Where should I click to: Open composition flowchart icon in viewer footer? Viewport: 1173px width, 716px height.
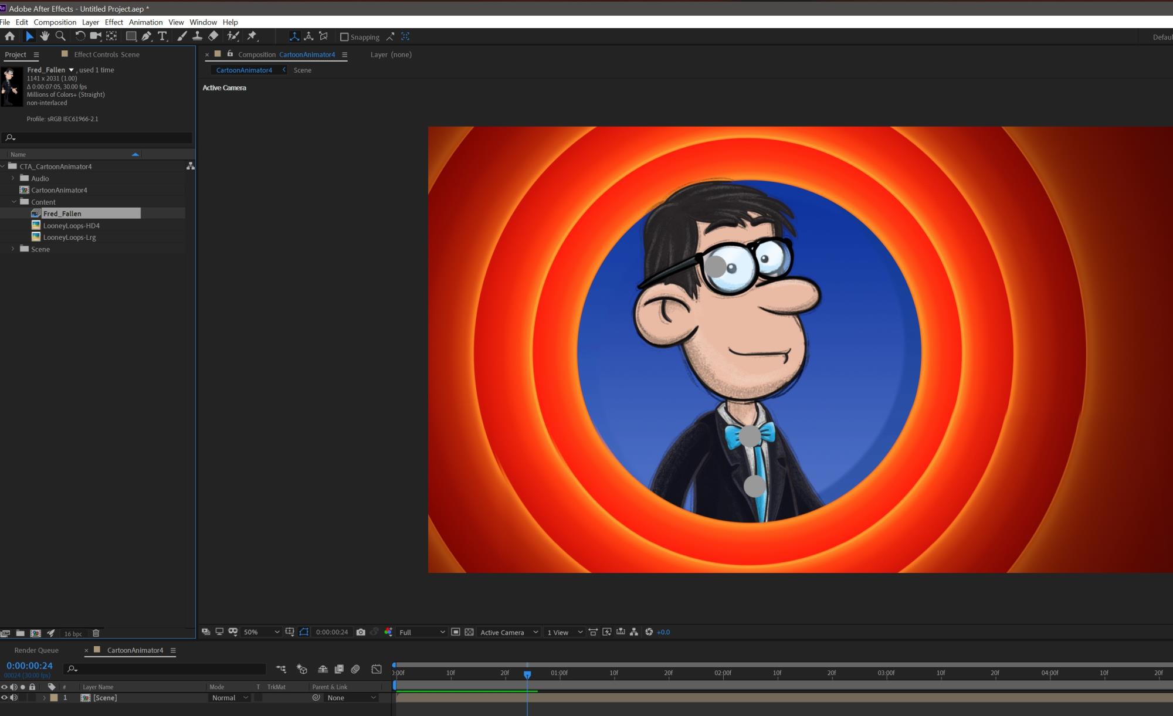tap(634, 632)
